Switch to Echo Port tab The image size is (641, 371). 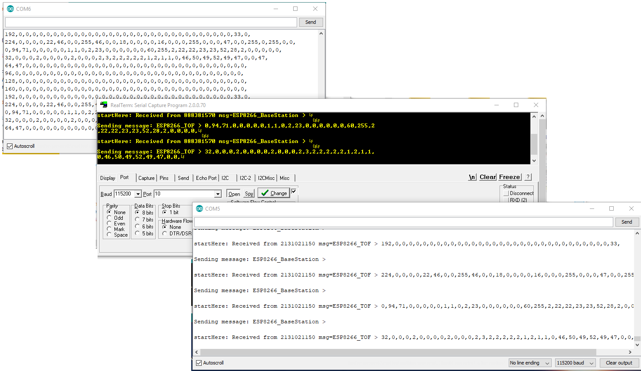tap(206, 178)
